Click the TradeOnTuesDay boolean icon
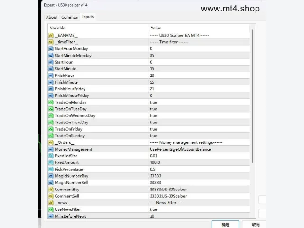This screenshot has height=228, width=304. pyautogui.click(x=51, y=109)
